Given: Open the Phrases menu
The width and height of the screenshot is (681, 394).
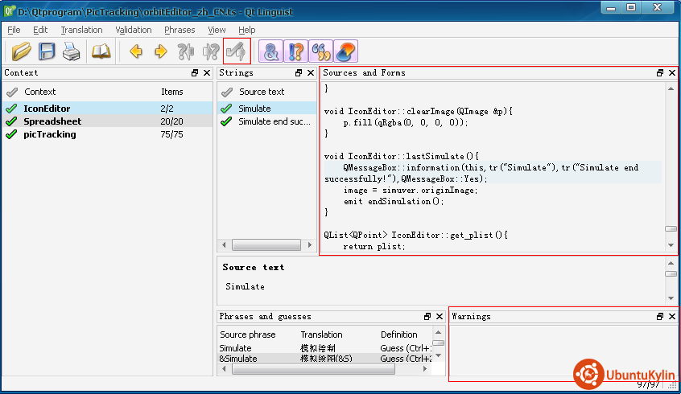Looking at the screenshot, I should tap(180, 30).
